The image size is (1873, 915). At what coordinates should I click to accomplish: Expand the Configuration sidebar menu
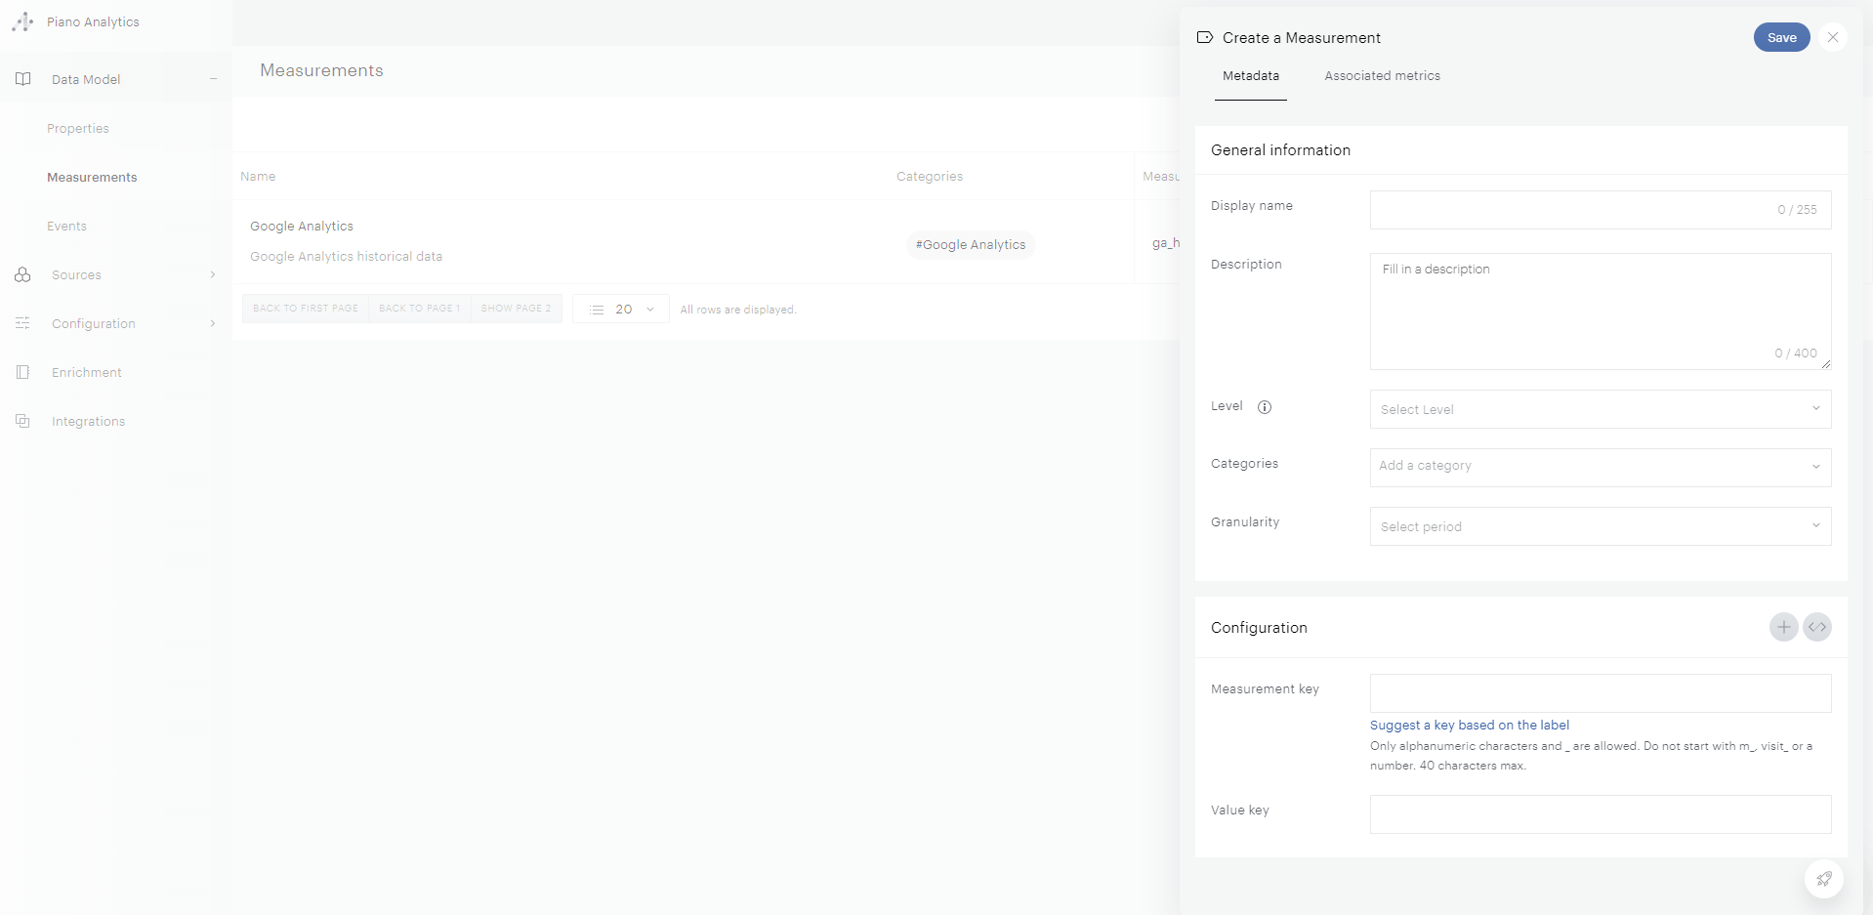[x=94, y=324]
